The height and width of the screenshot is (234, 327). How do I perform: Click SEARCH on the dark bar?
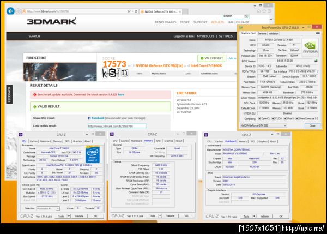click(34, 37)
